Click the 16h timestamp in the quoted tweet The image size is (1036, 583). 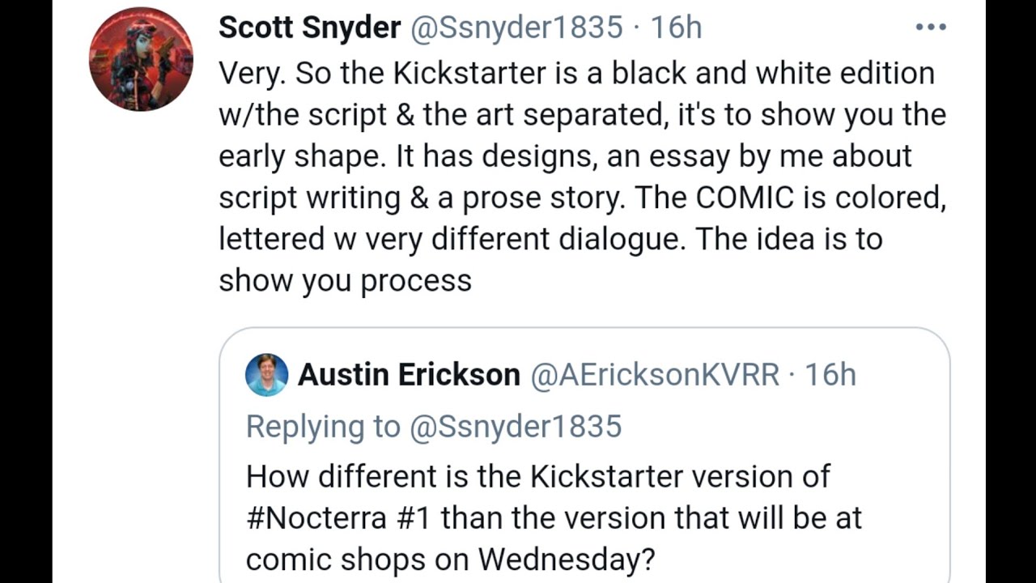(x=830, y=375)
